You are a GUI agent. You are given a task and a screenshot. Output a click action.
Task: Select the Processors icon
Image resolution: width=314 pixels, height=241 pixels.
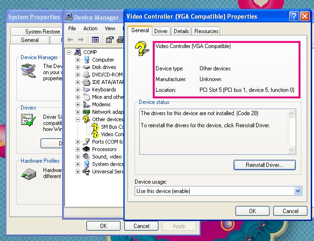click(86, 149)
